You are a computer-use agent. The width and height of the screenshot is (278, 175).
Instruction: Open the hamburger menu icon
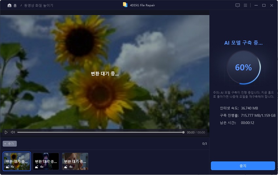[245, 5]
